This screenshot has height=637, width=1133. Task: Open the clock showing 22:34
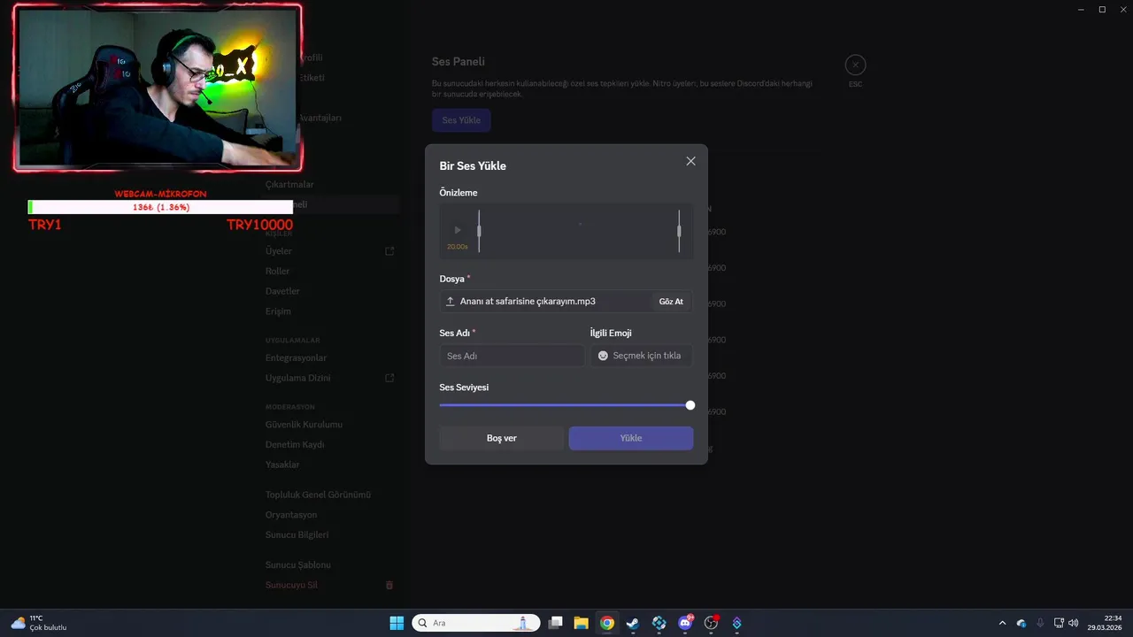[x=1106, y=623]
